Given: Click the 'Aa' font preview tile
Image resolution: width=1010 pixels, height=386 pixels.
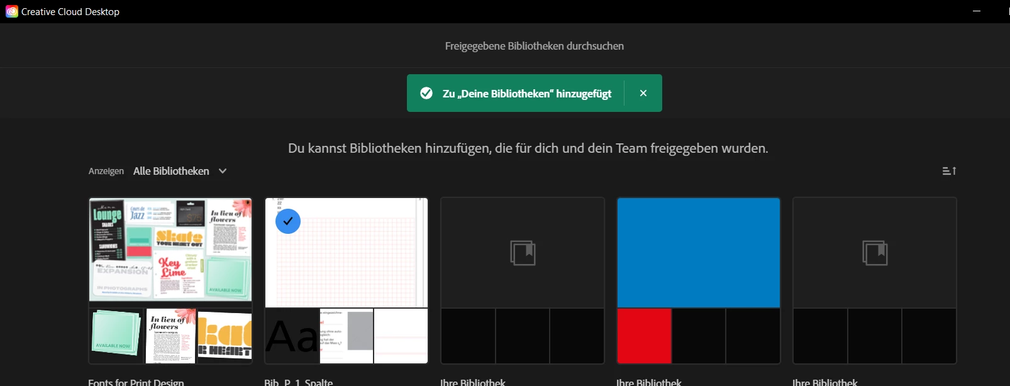Looking at the screenshot, I should (292, 336).
